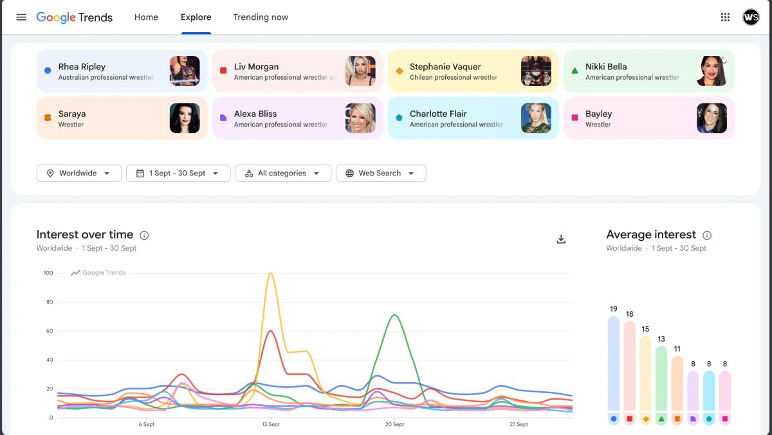Click Rhea Ripley's blue average interest bar

(x=614, y=363)
